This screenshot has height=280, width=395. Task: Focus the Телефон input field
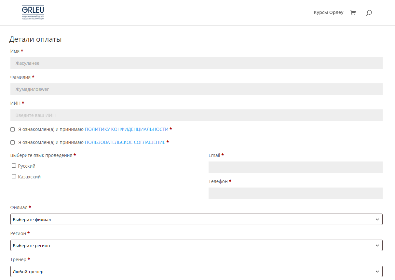tap(295, 193)
